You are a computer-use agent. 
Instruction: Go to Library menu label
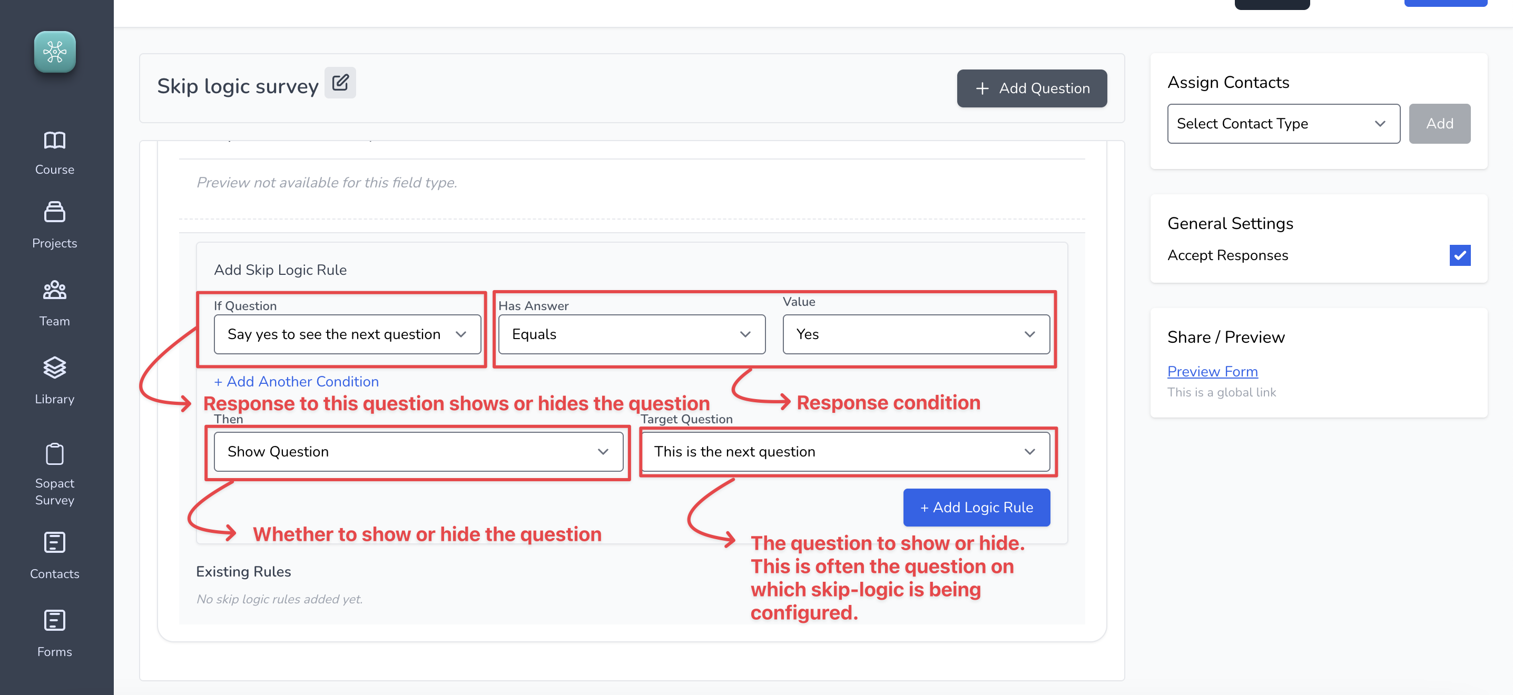[55, 399]
